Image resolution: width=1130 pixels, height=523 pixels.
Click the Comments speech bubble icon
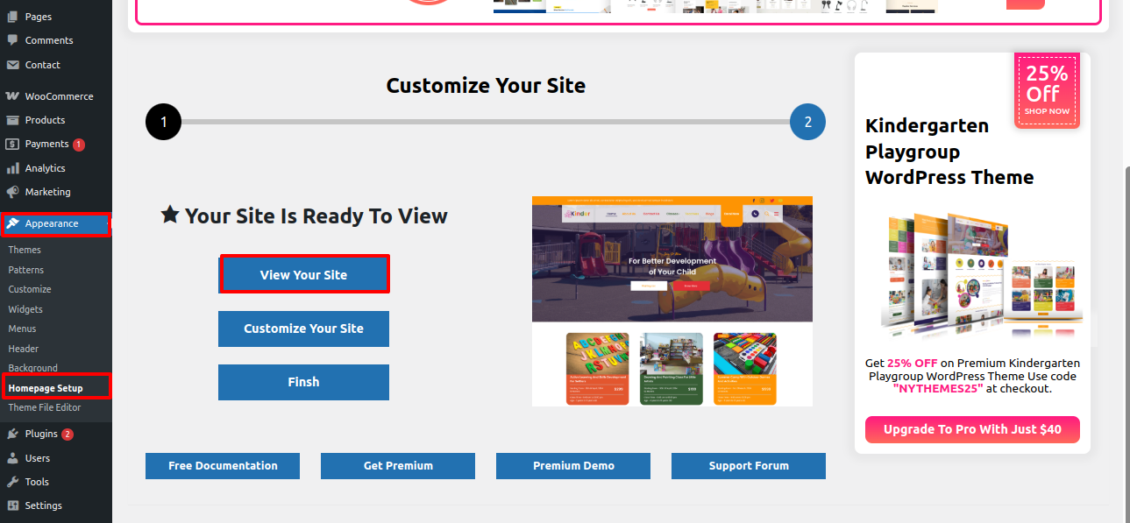point(12,40)
